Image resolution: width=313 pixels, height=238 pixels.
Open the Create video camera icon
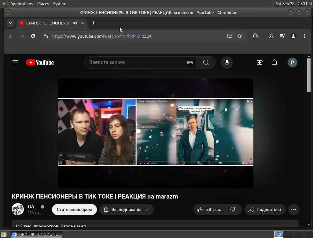pyautogui.click(x=260, y=62)
